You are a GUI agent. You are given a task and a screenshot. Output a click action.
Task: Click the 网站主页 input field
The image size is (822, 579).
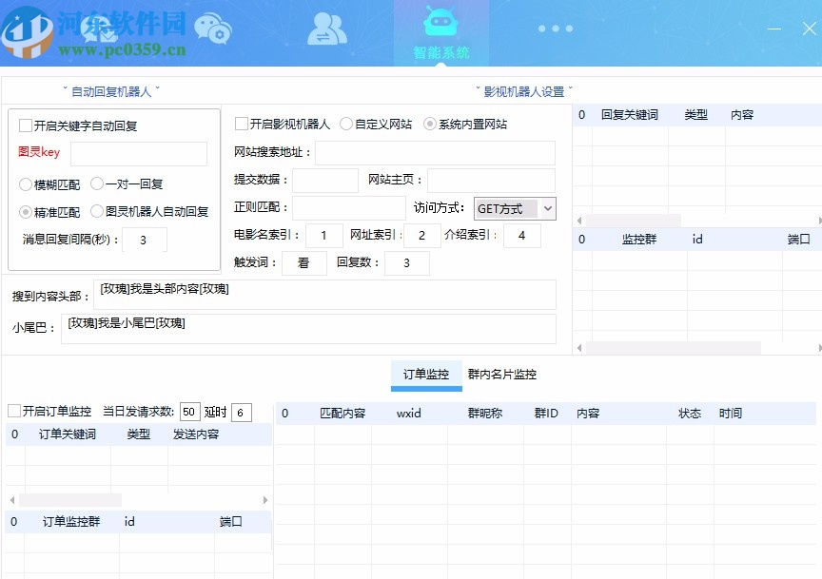pyautogui.click(x=491, y=181)
